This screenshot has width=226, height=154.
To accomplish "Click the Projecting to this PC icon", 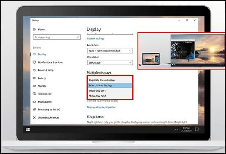I will click(34, 110).
